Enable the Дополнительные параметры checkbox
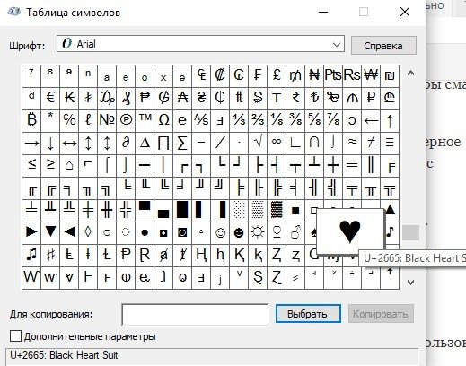 15,336
